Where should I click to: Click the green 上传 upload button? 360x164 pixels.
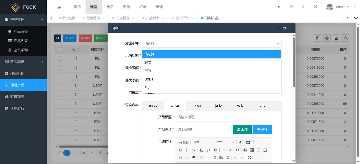tap(242, 129)
